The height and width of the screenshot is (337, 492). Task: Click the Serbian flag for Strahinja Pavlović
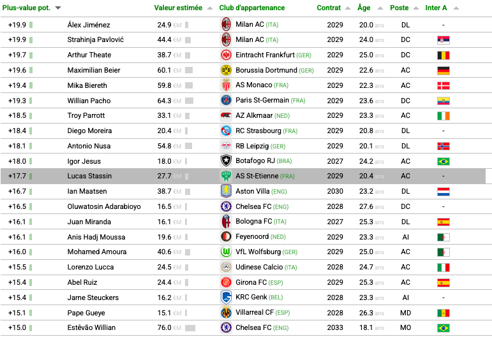(444, 40)
